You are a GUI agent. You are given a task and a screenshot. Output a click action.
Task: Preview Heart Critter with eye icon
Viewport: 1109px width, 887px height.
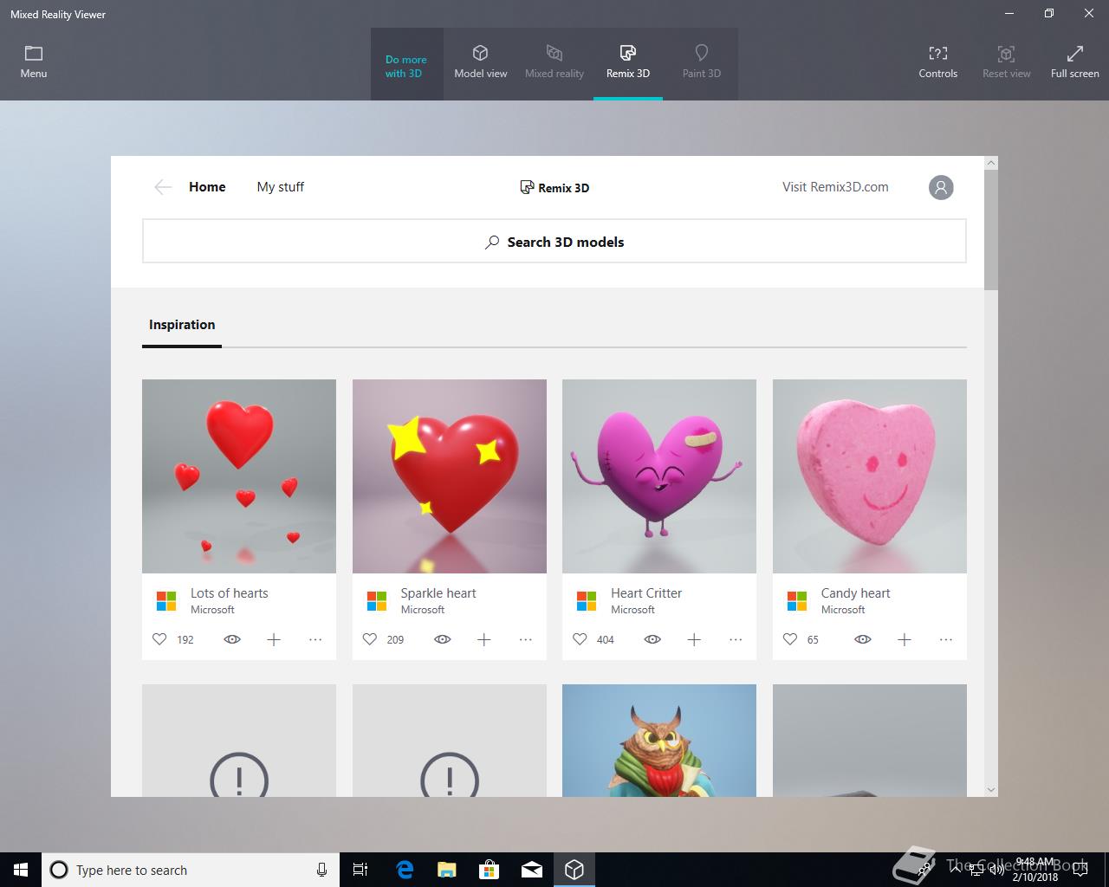point(652,639)
